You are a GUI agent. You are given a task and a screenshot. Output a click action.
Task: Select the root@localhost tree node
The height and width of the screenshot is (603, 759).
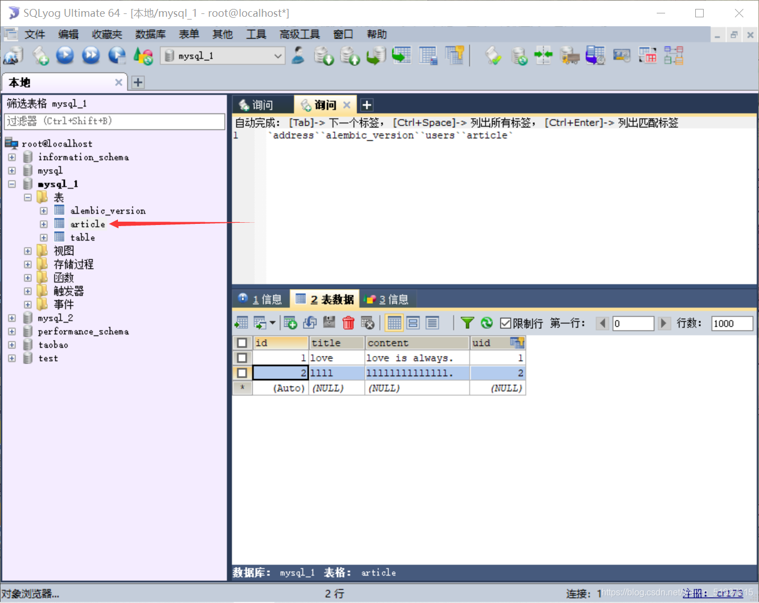57,144
